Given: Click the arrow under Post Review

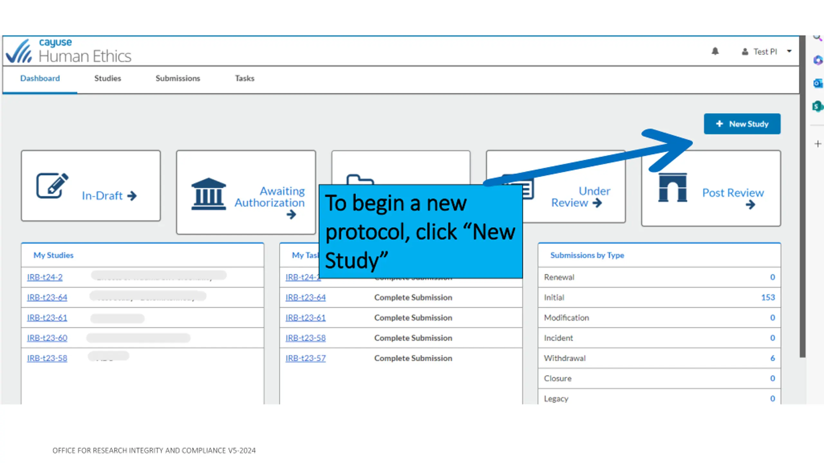Looking at the screenshot, I should 750,205.
